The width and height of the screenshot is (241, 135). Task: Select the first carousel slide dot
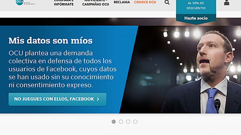pos(114,122)
